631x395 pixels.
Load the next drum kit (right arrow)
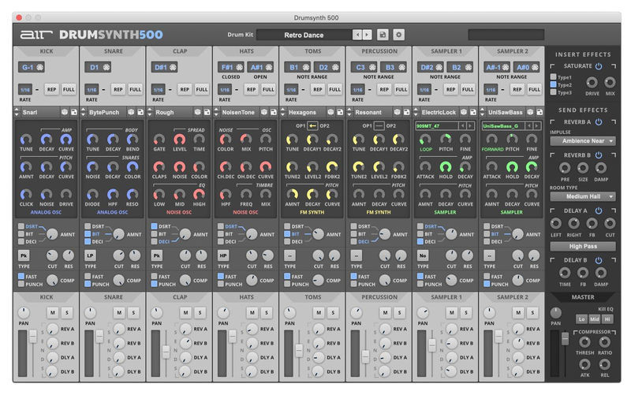[367, 35]
